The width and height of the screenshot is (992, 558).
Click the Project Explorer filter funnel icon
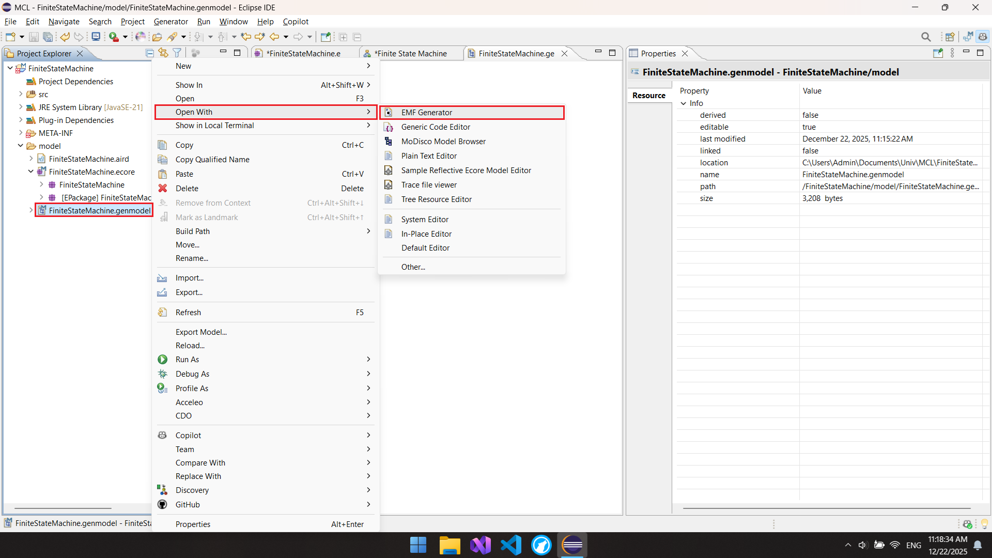click(x=177, y=53)
